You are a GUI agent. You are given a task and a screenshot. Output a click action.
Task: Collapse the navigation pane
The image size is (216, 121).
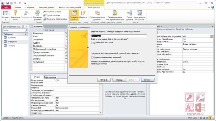[x=26, y=27]
